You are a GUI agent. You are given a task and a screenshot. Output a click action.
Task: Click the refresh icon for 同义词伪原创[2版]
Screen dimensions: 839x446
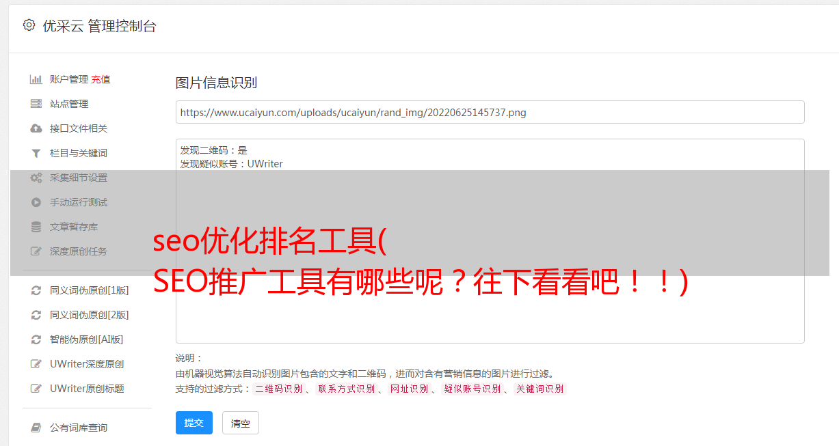pos(36,315)
